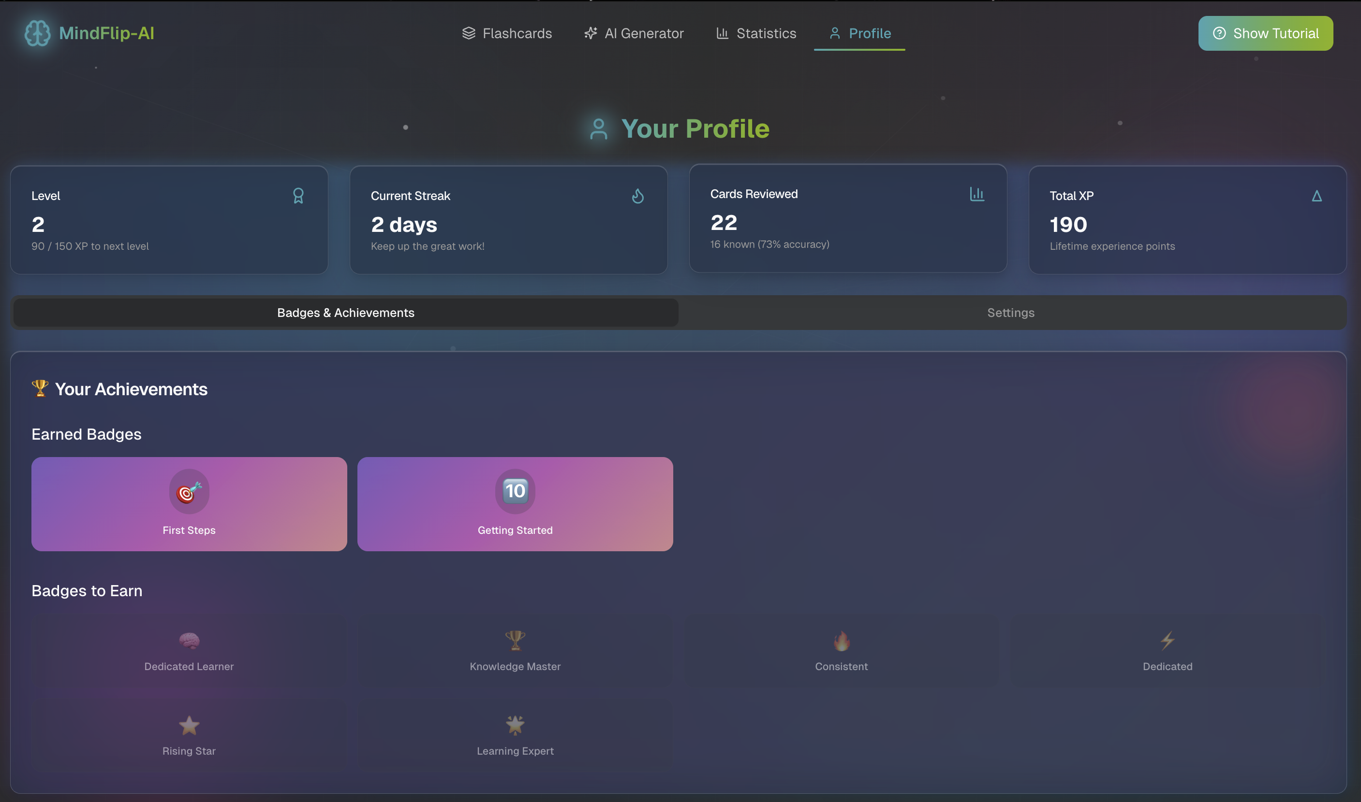Viewport: 1361px width, 802px height.
Task: Click the glowing star Learning Expert icon
Action: click(515, 725)
